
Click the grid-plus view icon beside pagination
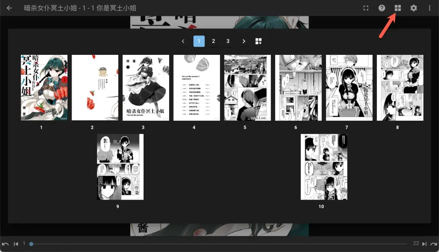coord(259,41)
